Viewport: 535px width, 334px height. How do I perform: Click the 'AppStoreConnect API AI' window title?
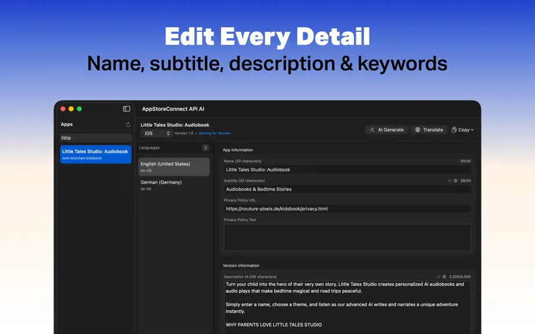pyautogui.click(x=173, y=109)
